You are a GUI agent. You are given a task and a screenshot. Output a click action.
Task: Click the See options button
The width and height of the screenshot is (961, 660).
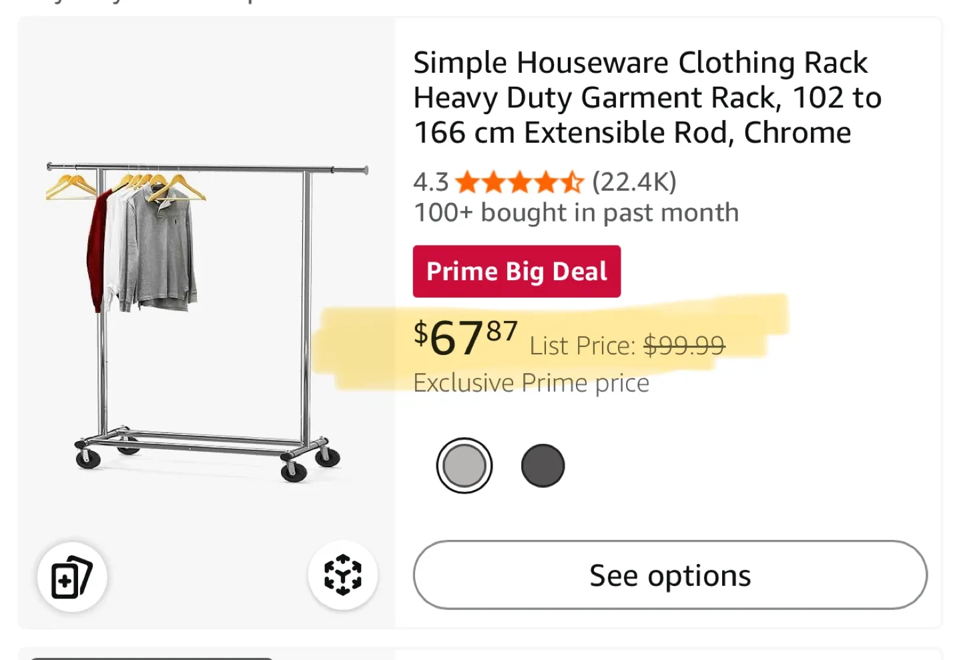(x=669, y=575)
